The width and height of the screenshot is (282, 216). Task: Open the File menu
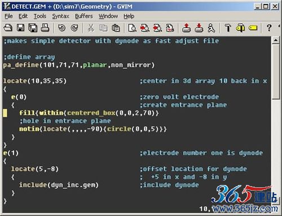click(8, 16)
